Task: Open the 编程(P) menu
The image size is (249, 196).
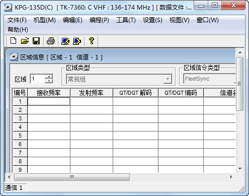Action: point(99,20)
